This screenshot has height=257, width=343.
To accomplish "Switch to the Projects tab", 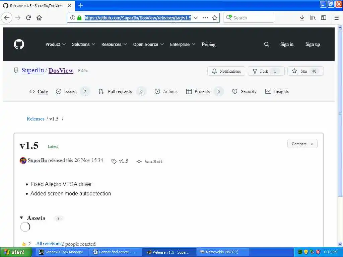I will 205,92.
